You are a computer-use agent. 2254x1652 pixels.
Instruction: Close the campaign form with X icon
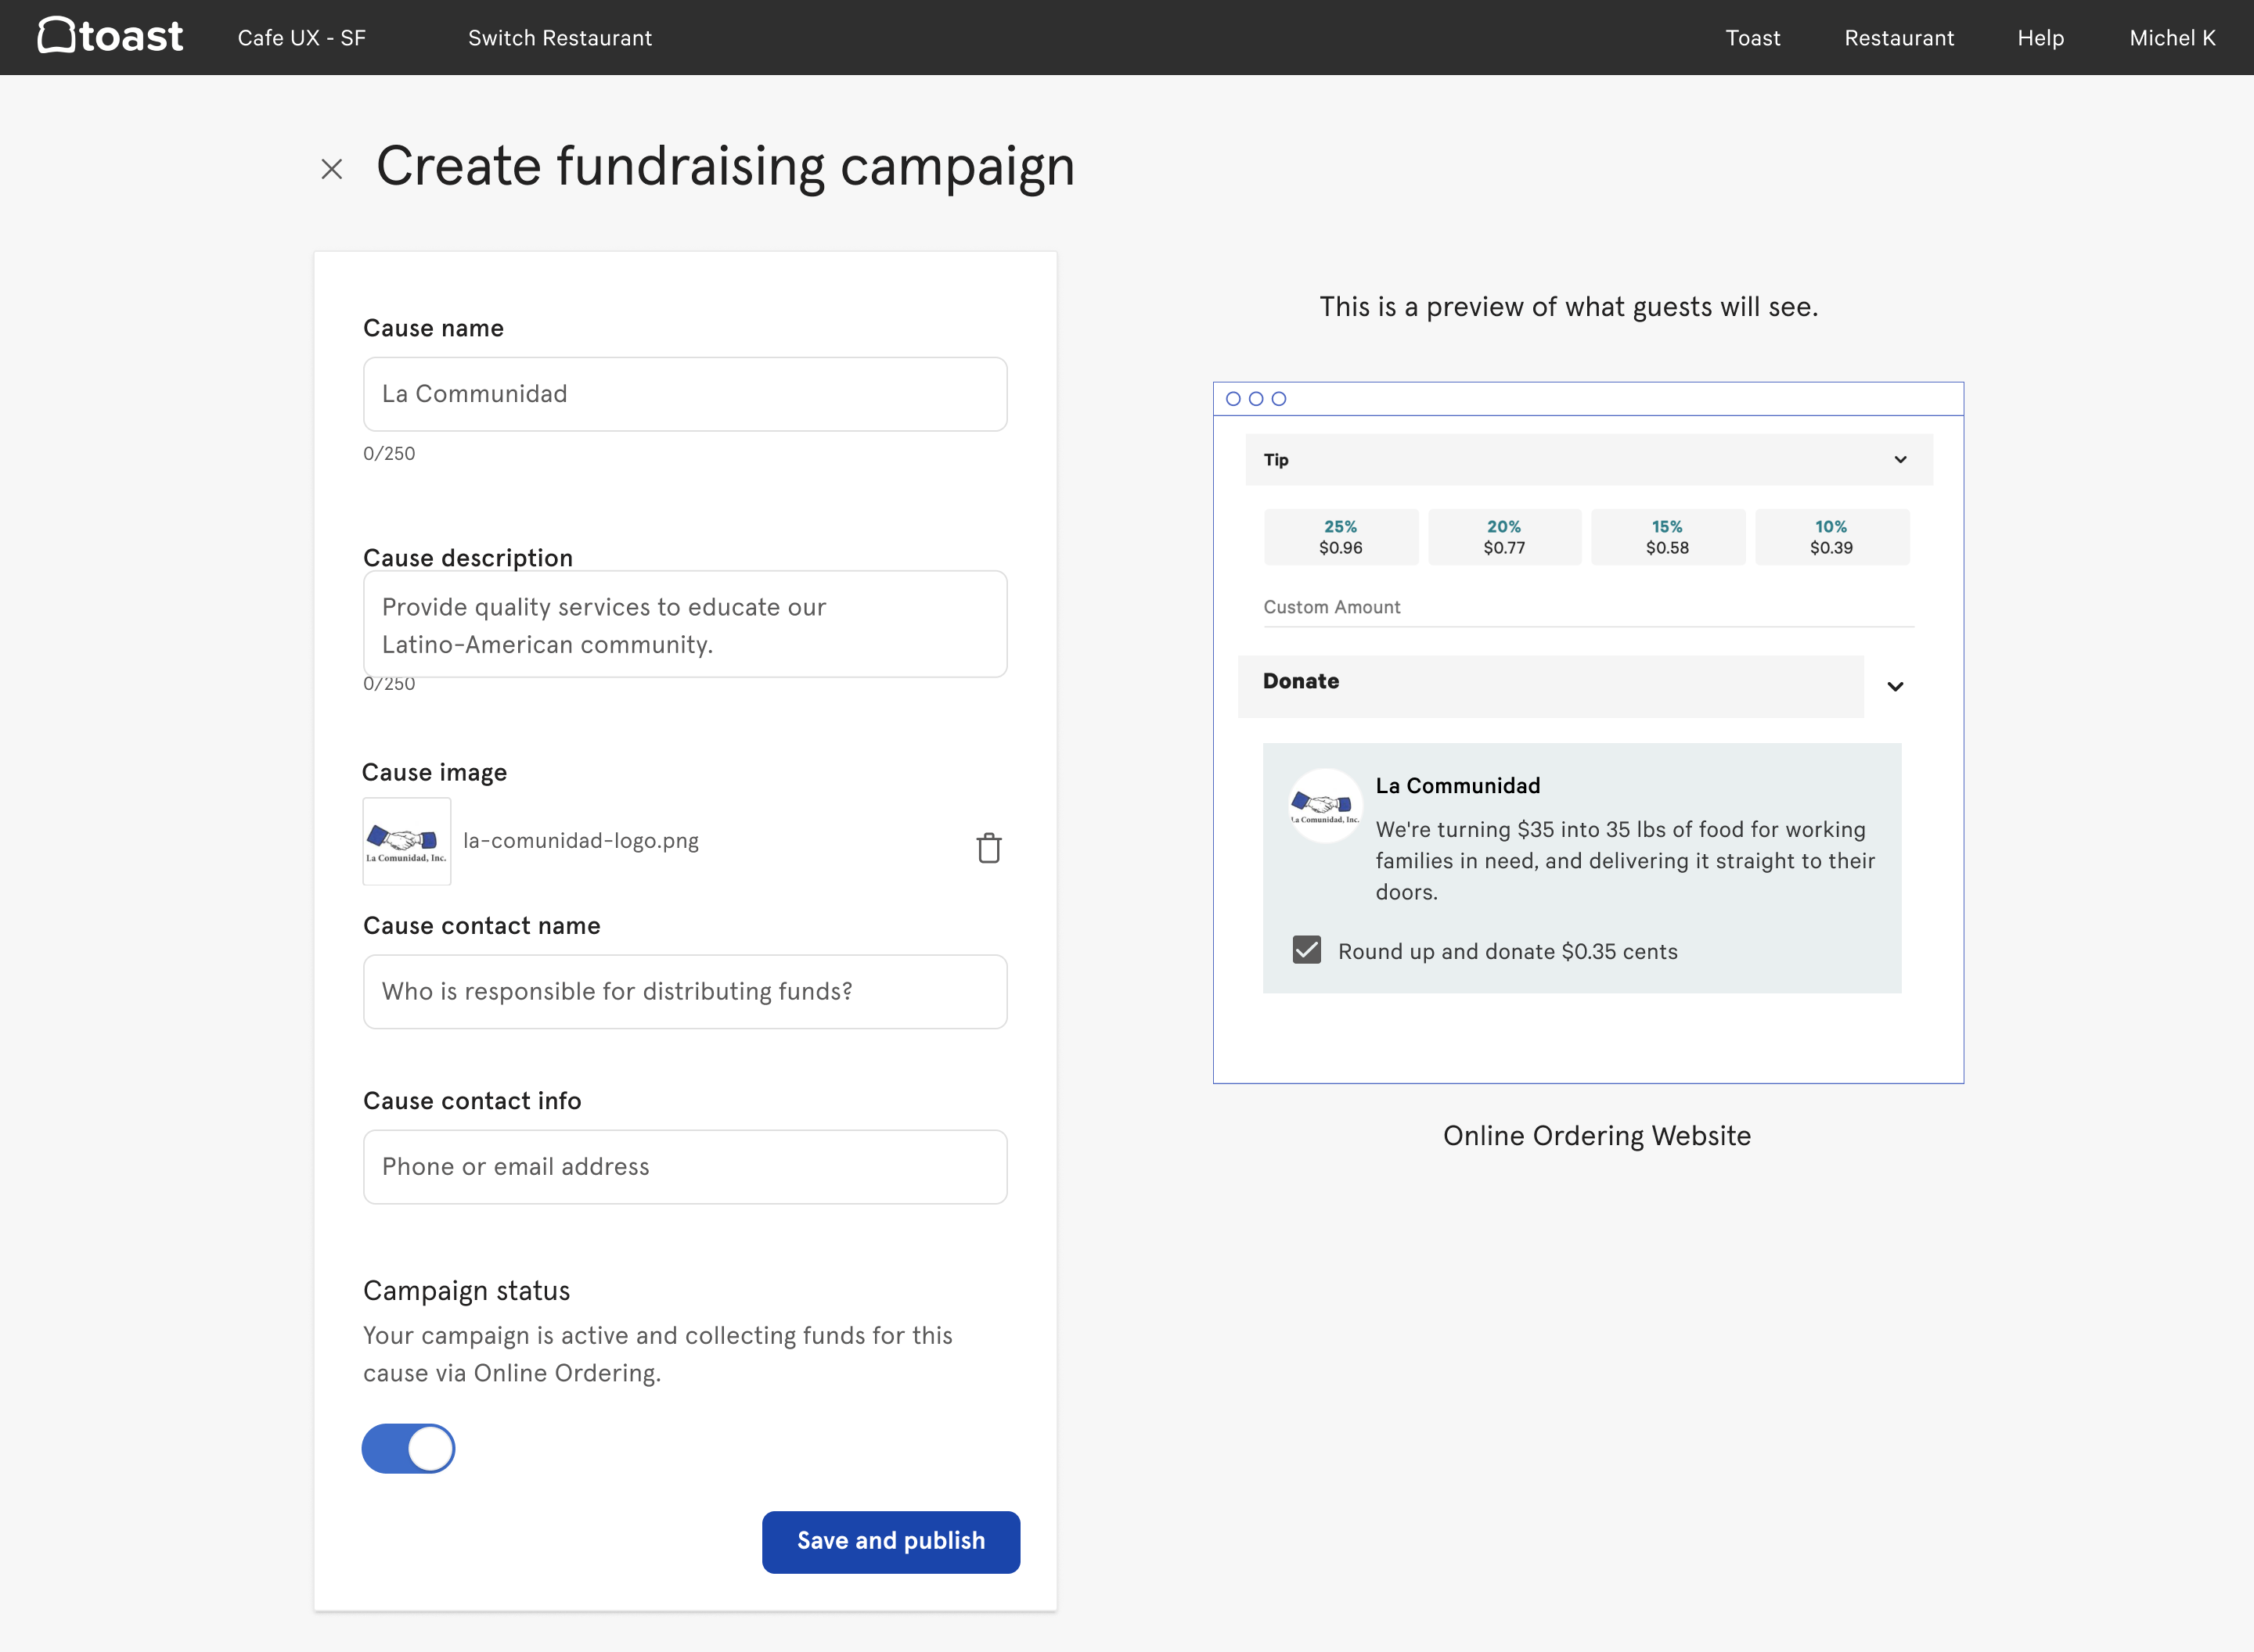click(331, 169)
